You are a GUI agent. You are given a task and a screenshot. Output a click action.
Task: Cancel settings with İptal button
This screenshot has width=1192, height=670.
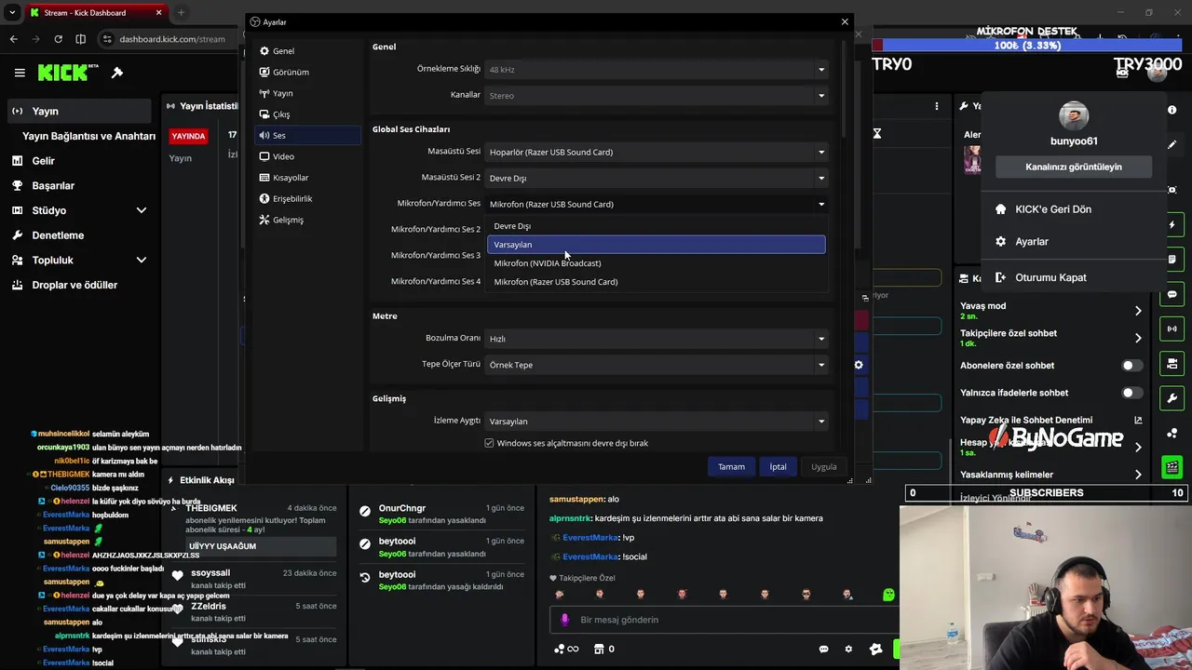coord(778,466)
